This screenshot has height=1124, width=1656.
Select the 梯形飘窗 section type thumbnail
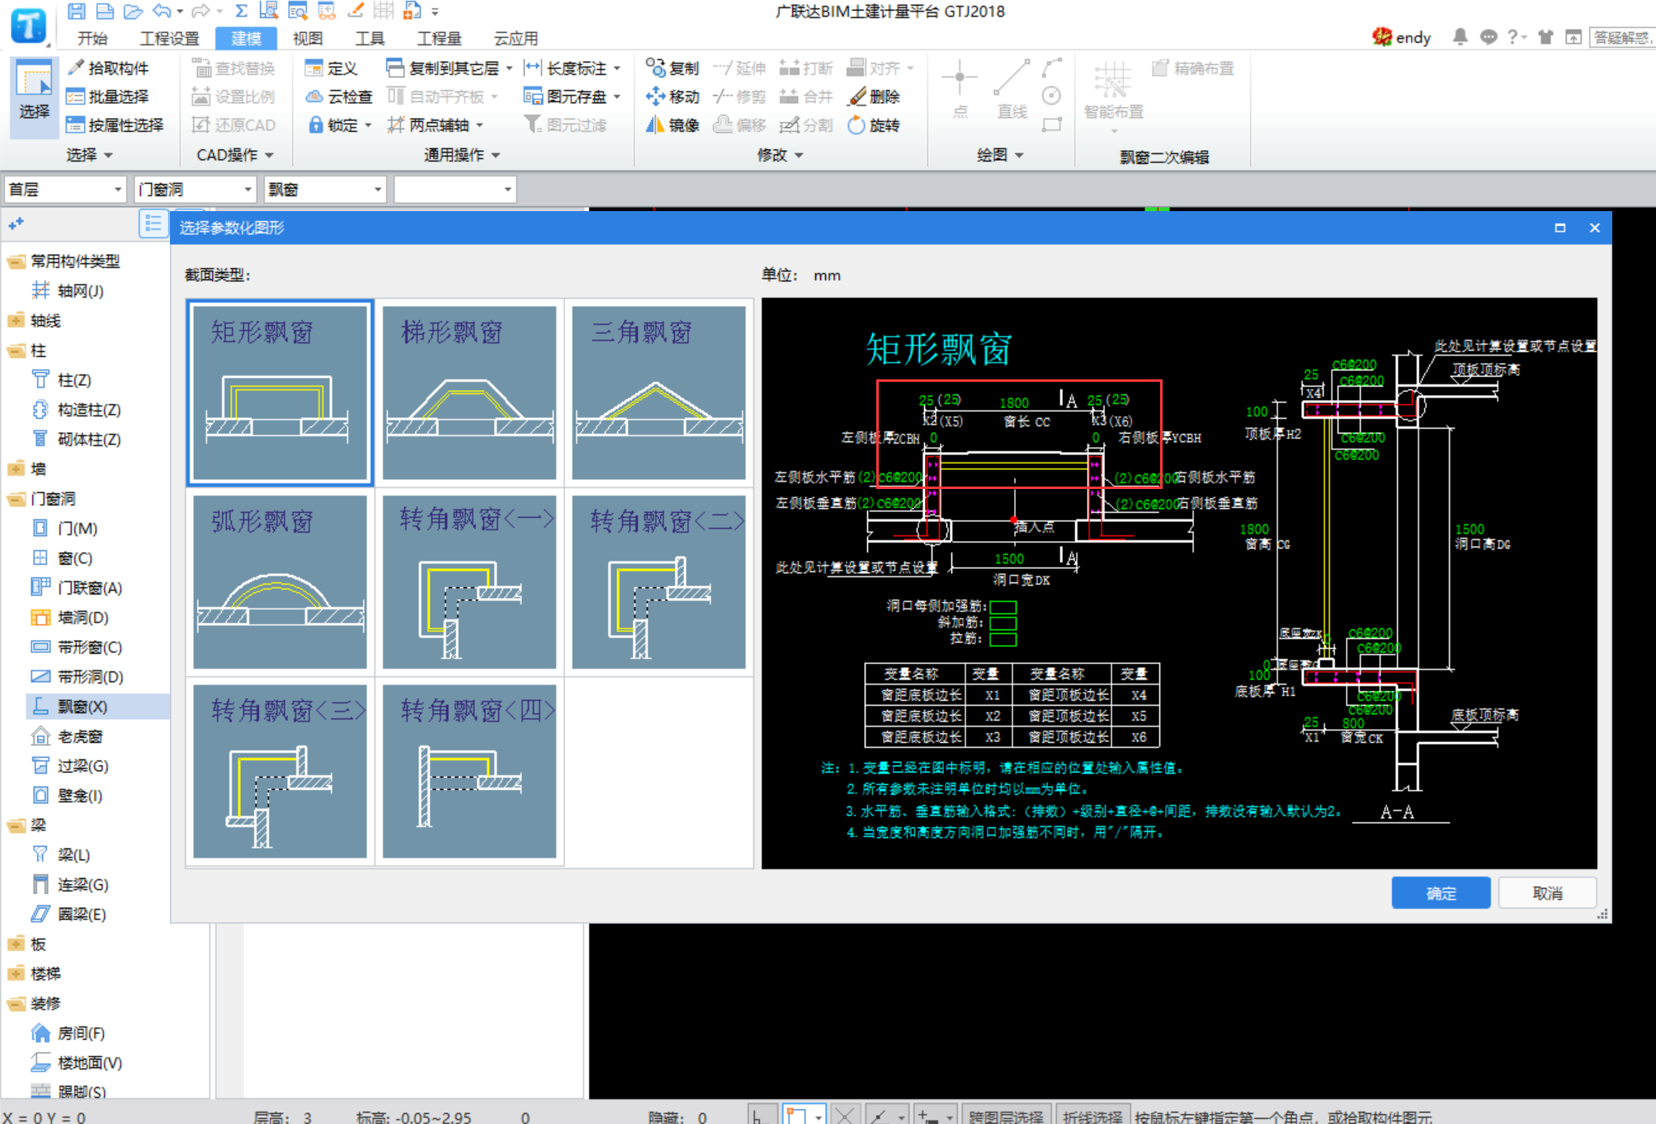click(x=469, y=393)
